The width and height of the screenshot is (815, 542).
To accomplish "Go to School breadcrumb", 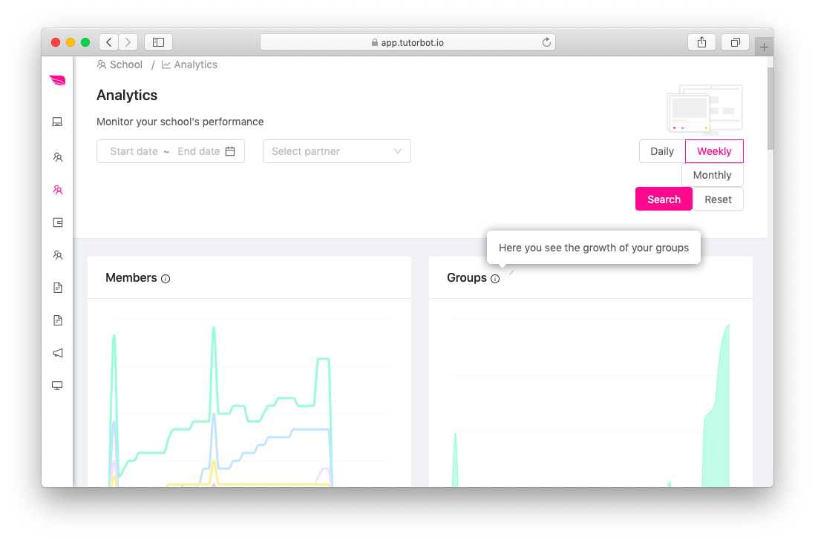I will [120, 65].
